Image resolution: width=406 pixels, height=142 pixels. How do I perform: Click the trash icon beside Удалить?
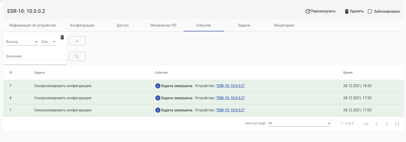347,11
